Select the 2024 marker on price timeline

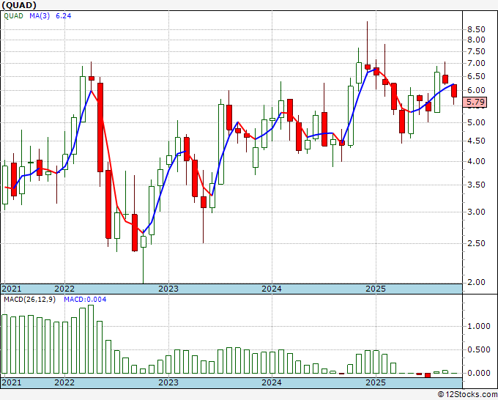[x=272, y=289]
